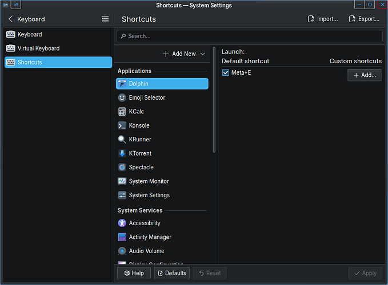
Task: Select the Shortcuts page in sidebar
Action: tap(58, 62)
